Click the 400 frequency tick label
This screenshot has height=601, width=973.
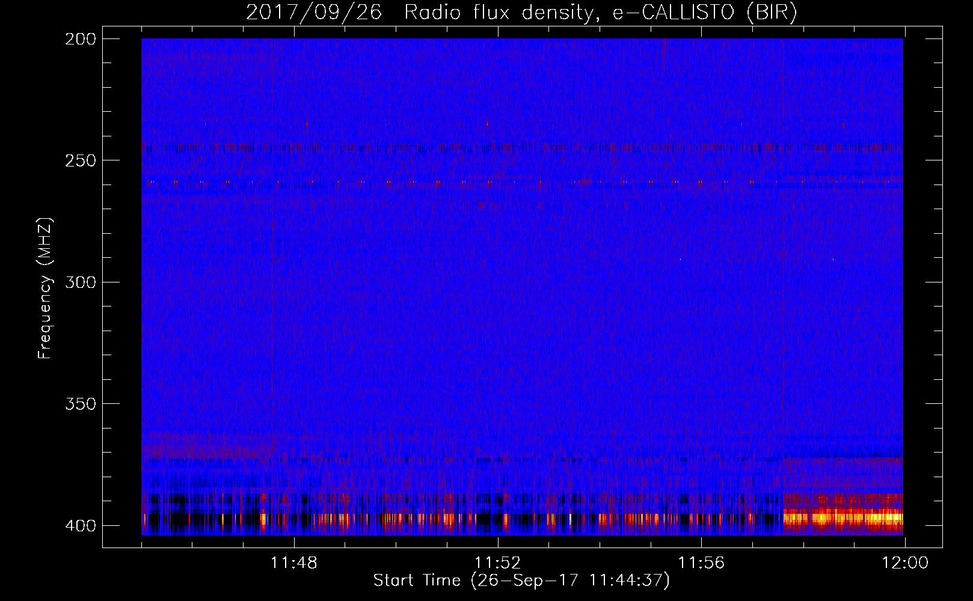80,526
